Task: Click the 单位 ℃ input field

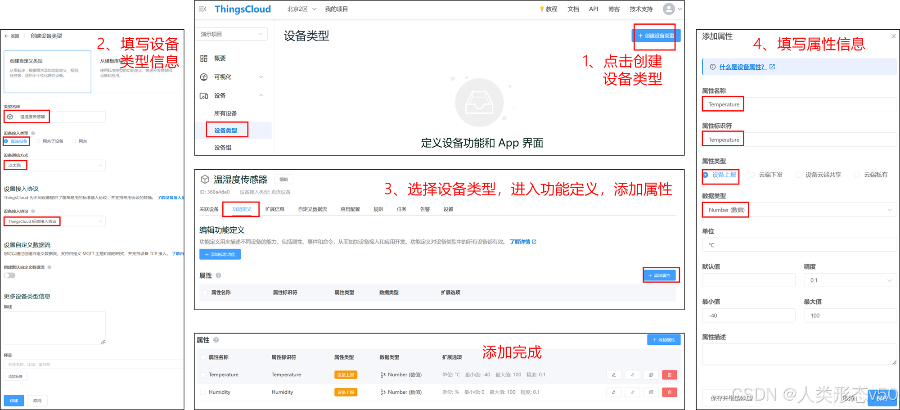Action: coord(799,245)
